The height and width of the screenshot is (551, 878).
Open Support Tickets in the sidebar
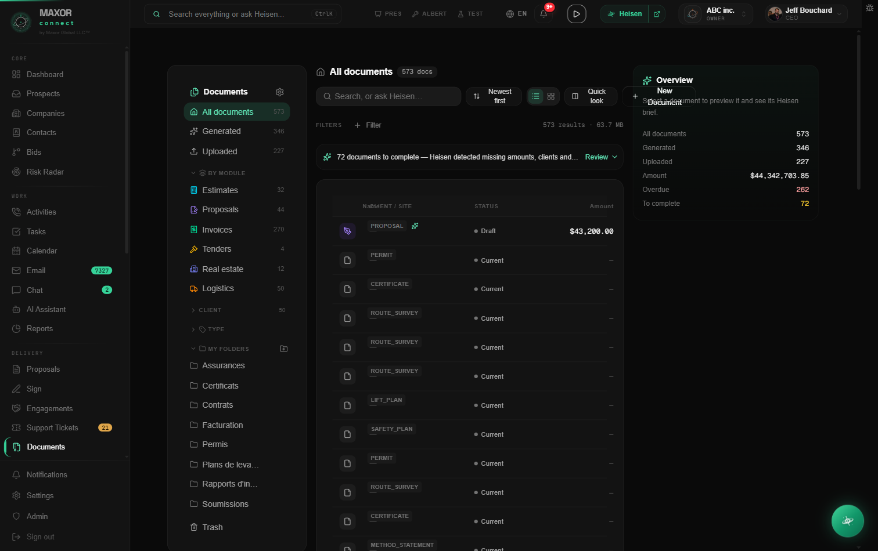pyautogui.click(x=63, y=427)
